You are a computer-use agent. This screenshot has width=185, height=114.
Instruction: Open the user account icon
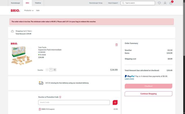pyautogui.click(x=165, y=3)
